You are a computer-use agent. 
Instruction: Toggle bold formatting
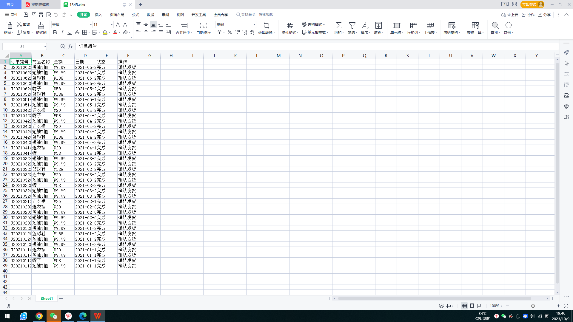click(55, 32)
